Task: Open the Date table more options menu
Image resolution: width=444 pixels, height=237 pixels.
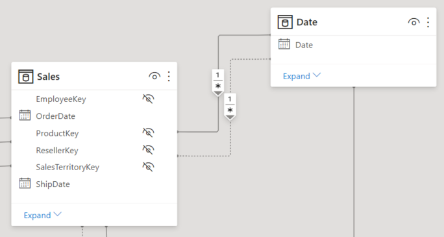Action: coord(428,22)
